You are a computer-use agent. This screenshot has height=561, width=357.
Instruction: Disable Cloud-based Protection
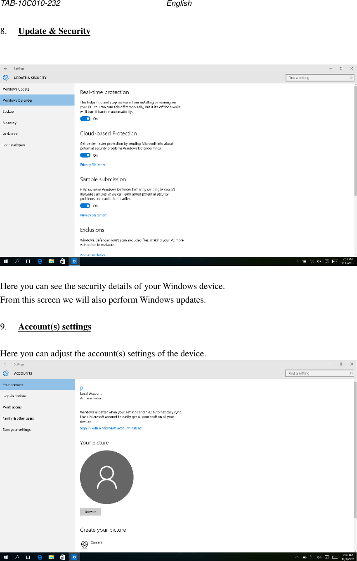[x=85, y=155]
